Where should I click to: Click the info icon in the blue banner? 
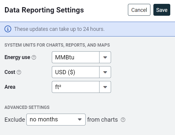tap(8, 29)
